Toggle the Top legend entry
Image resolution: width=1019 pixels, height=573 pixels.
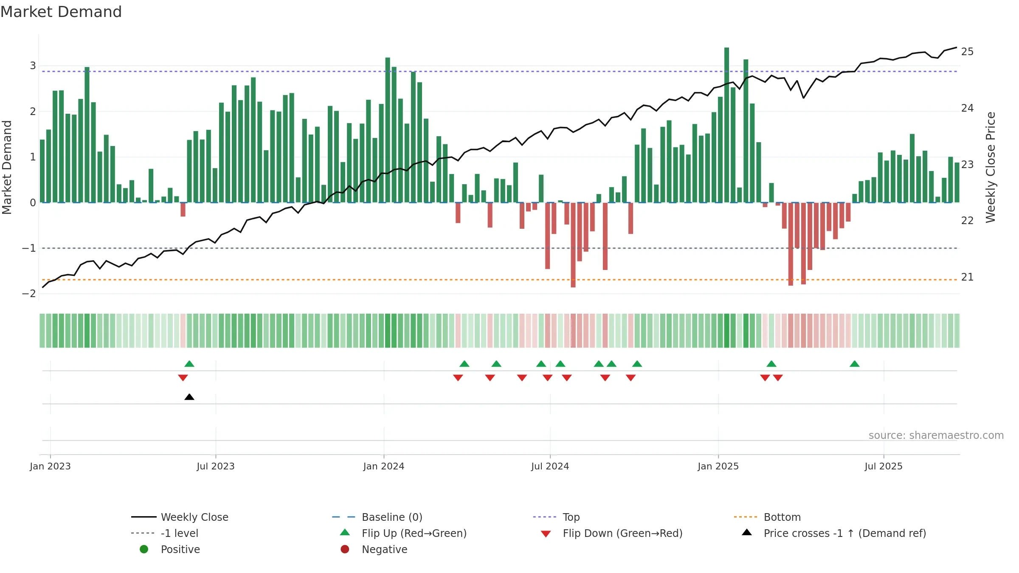point(556,517)
